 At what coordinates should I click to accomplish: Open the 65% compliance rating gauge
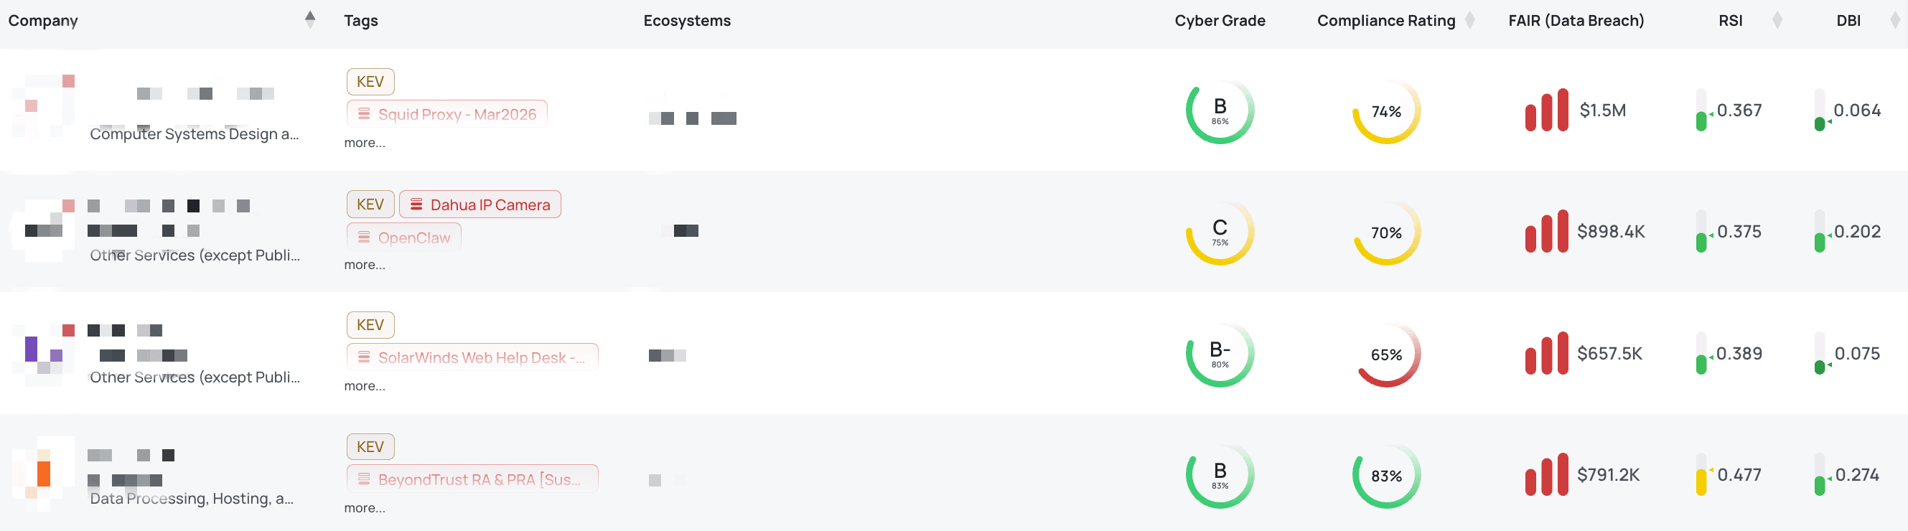[1387, 354]
